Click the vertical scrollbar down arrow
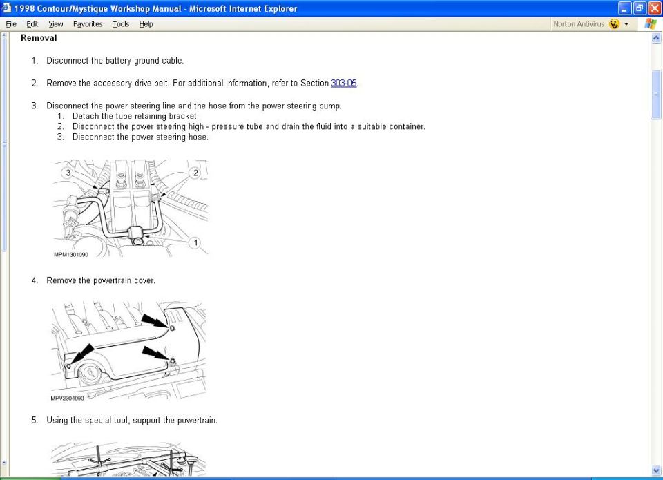The height and width of the screenshot is (480, 663). click(x=656, y=470)
